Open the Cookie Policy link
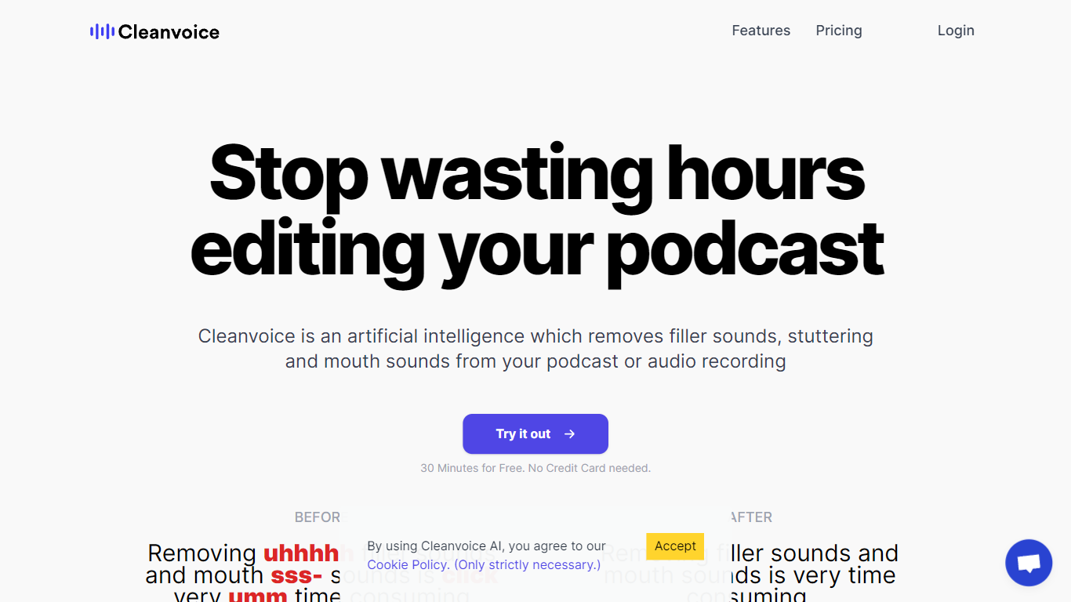The width and height of the screenshot is (1071, 602). pyautogui.click(x=408, y=565)
